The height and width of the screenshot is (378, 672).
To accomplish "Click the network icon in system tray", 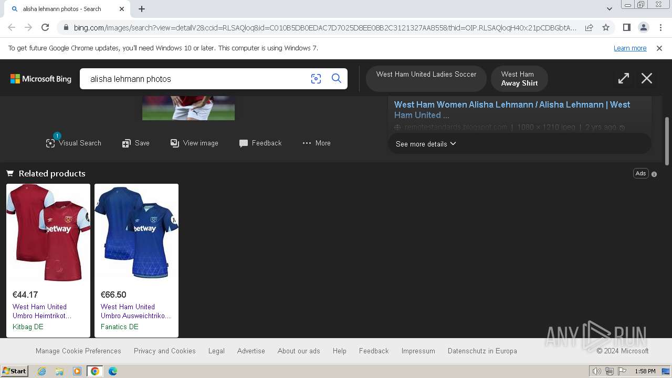I will coord(610,371).
